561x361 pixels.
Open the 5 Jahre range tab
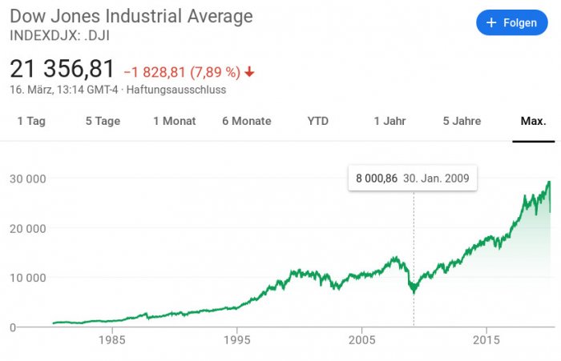click(462, 121)
